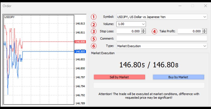Increase Stop Loss with up arrow
This screenshot has width=211, height=109.
pos(143,30)
